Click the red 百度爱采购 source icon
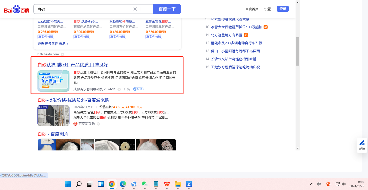 point(75,124)
